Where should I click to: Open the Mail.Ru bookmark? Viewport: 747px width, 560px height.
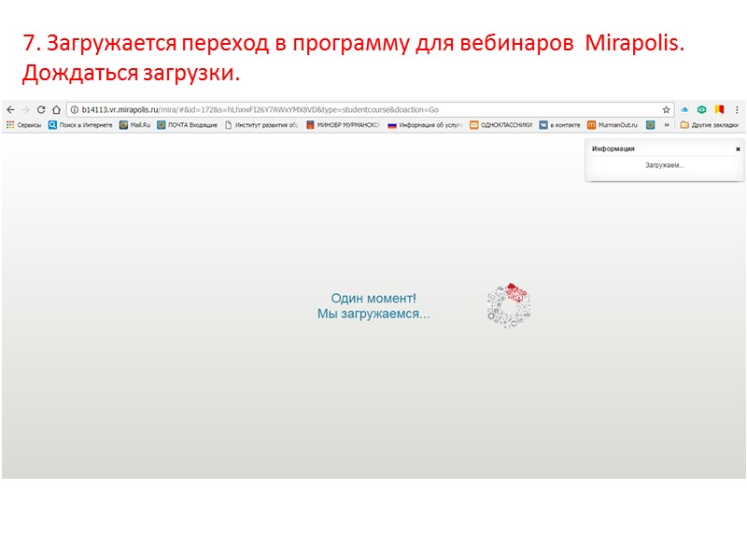[134, 125]
